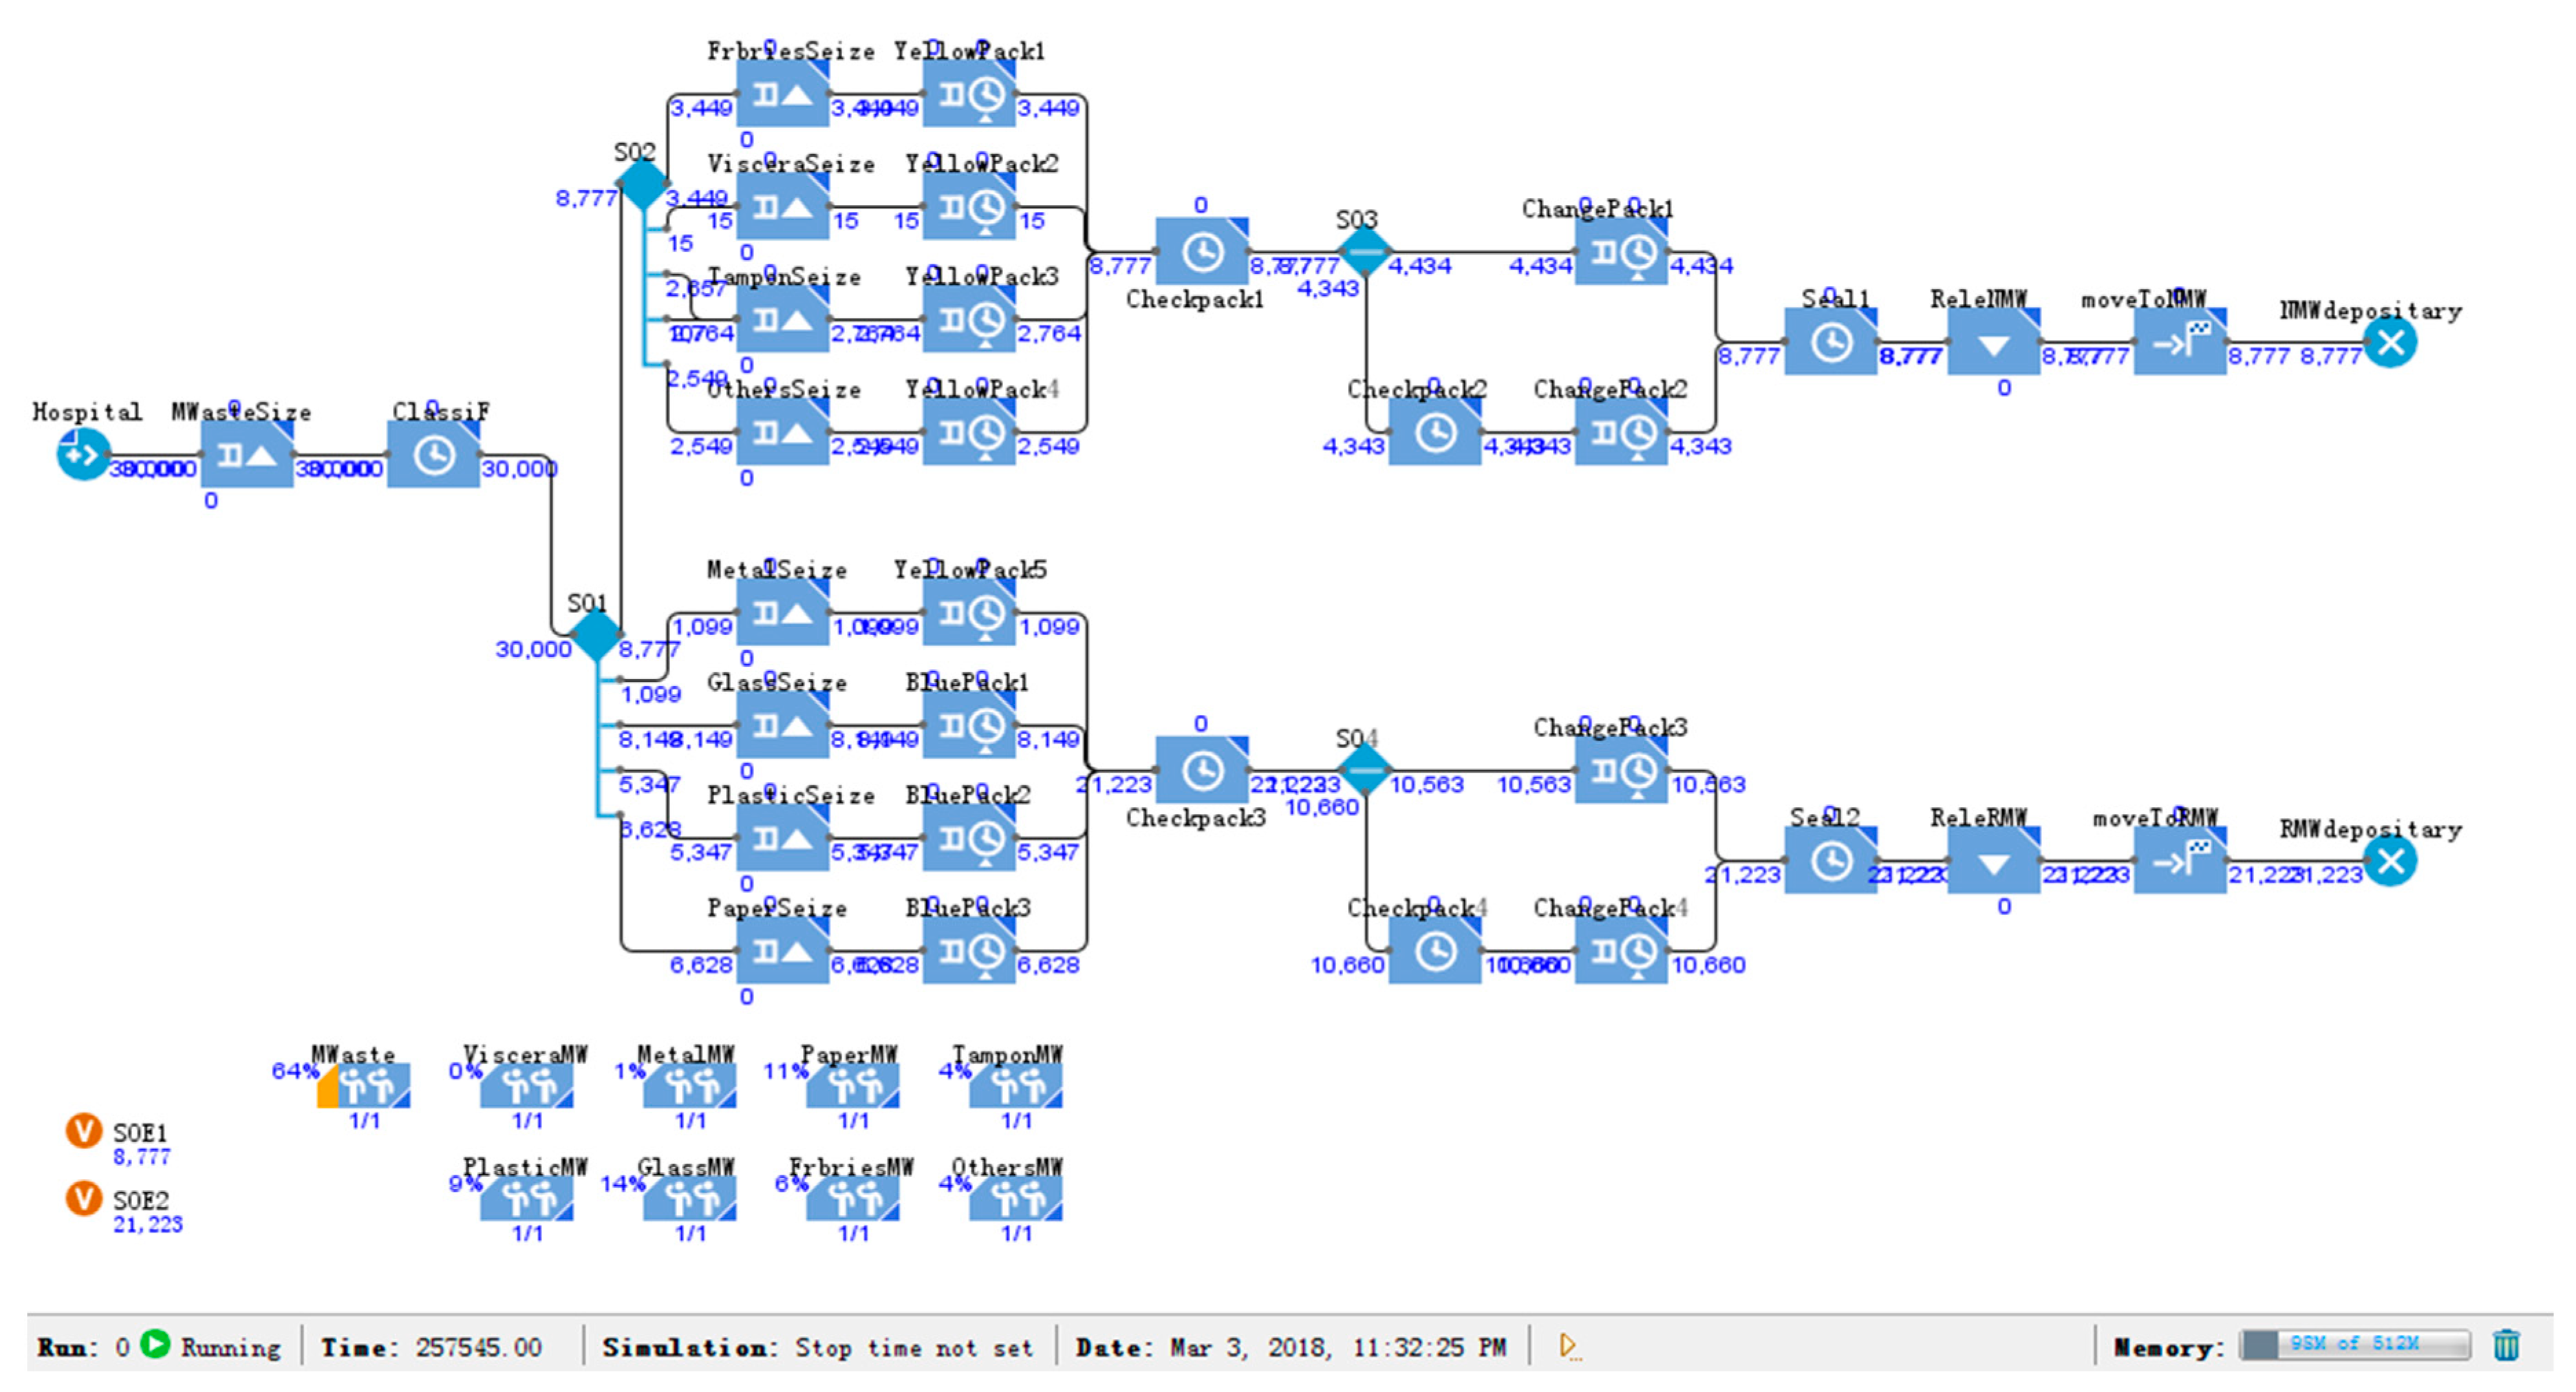2576x1392 pixels.
Task: Select the GlassSeize block icon
Action: click(x=782, y=725)
